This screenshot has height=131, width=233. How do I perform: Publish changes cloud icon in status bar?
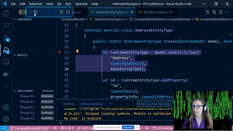(x=55, y=128)
